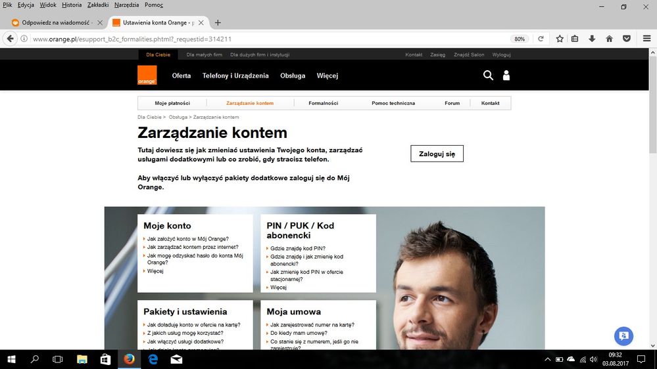Open the Narzędzia menu
This screenshot has width=657, height=369.
tap(126, 5)
